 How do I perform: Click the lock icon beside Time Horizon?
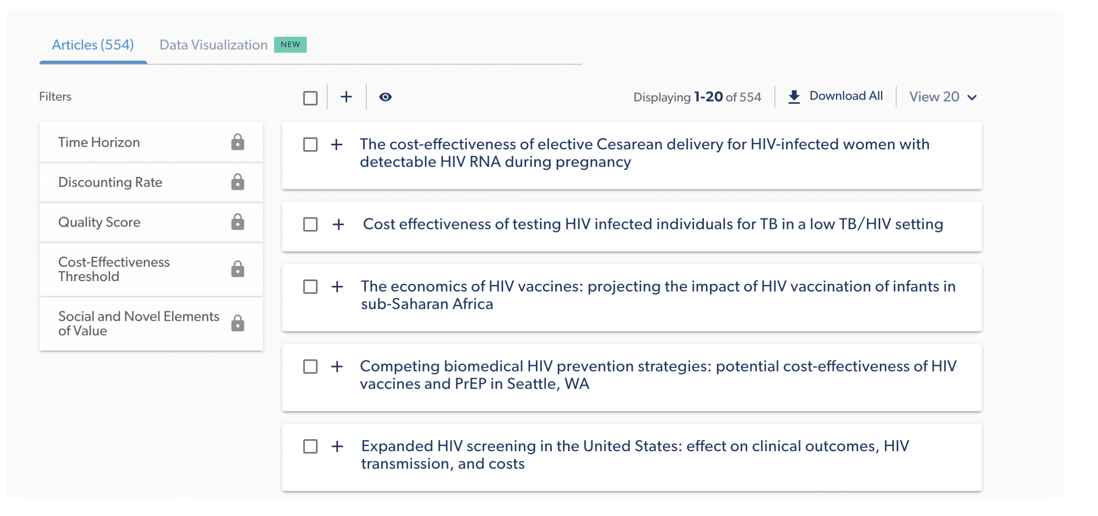[237, 143]
